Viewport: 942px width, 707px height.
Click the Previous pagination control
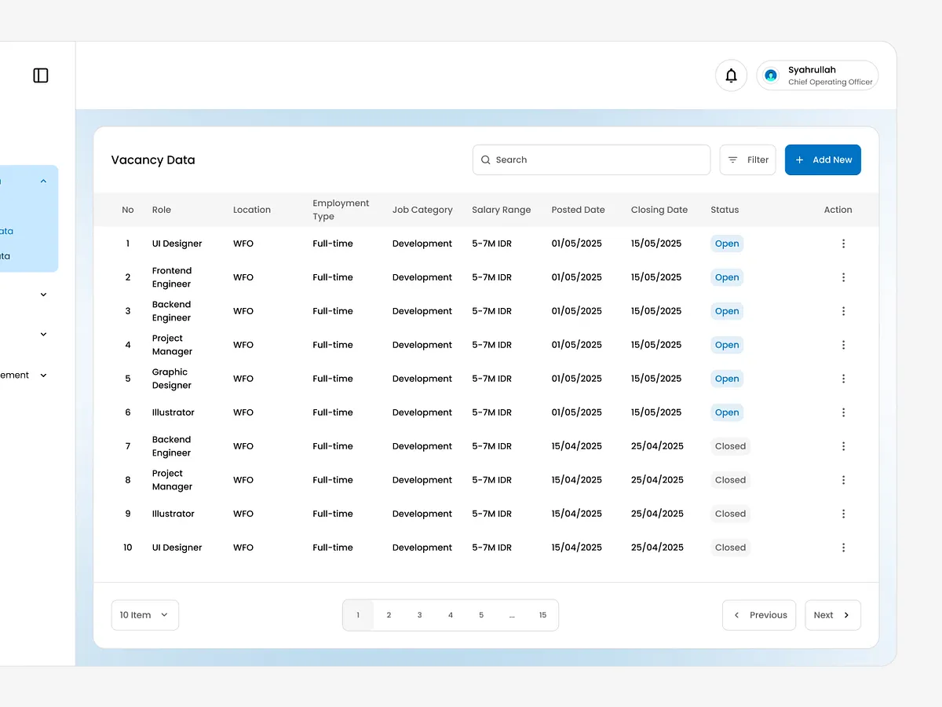(758, 615)
